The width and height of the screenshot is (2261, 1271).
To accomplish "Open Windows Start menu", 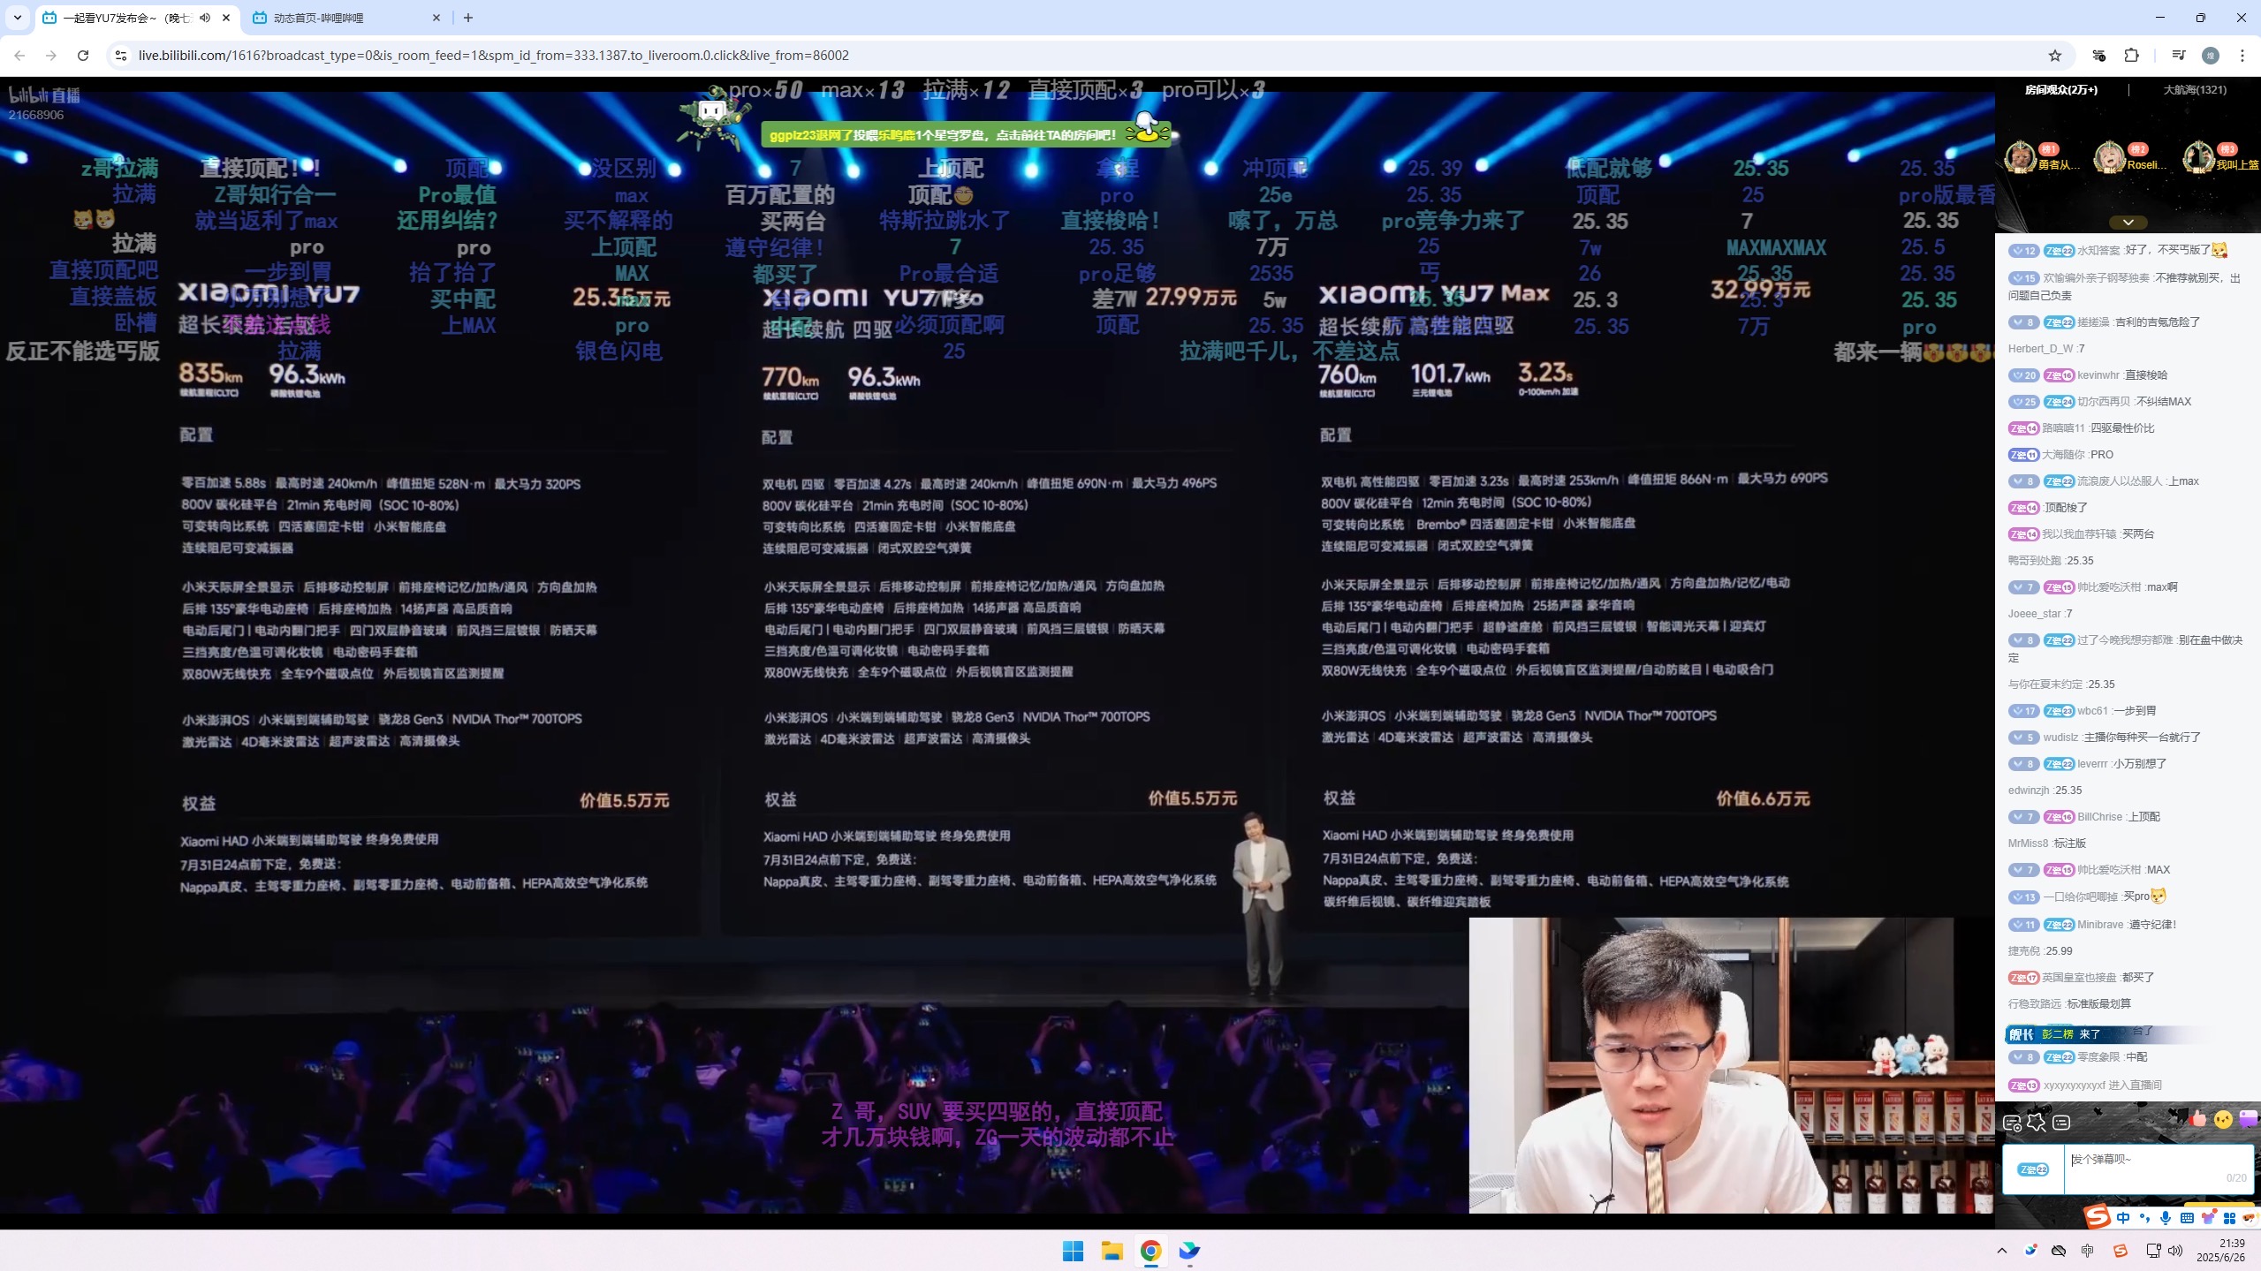I will (x=1073, y=1251).
